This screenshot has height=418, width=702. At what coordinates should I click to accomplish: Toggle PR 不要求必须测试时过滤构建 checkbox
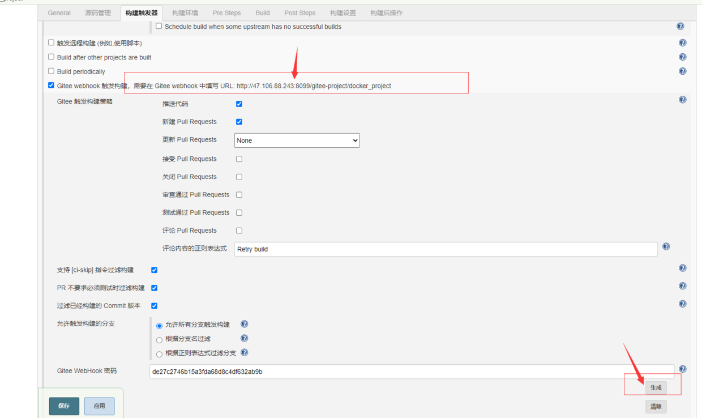coord(155,288)
